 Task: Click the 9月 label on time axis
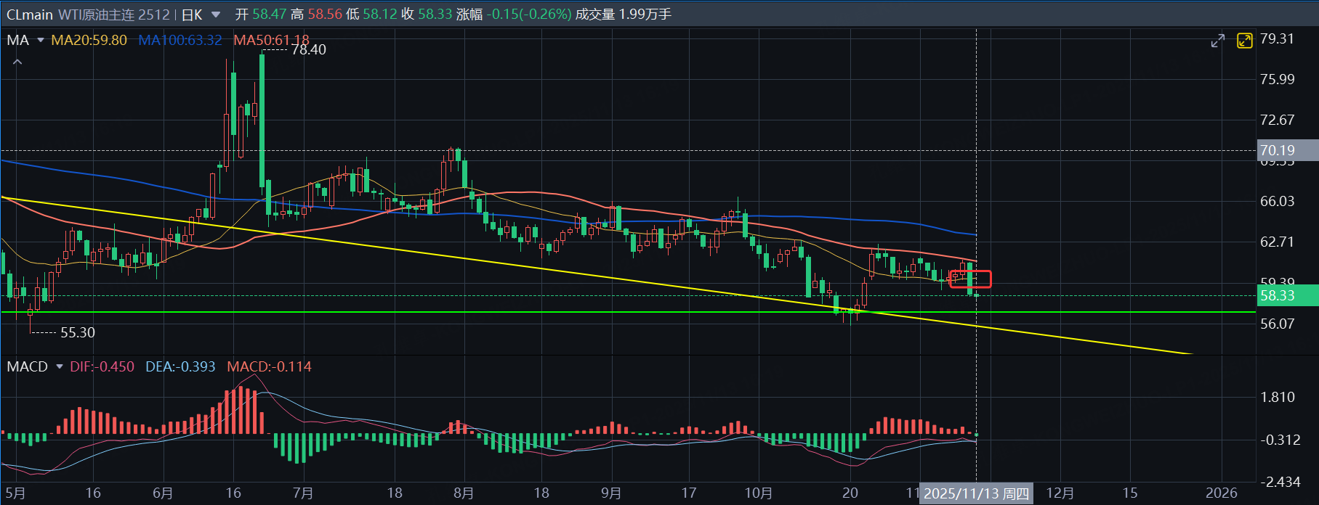pos(611,493)
